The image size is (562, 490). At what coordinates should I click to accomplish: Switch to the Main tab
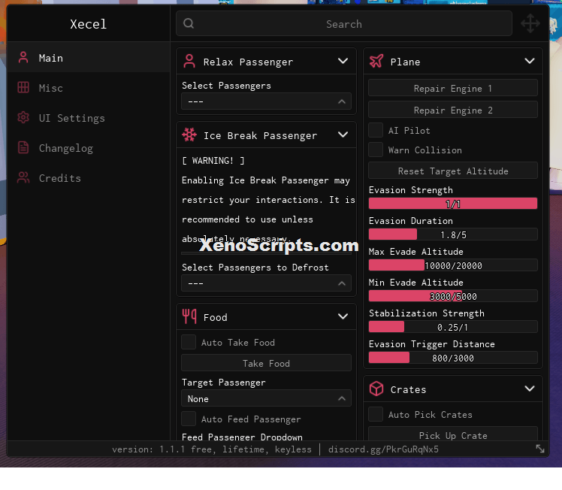pos(88,58)
